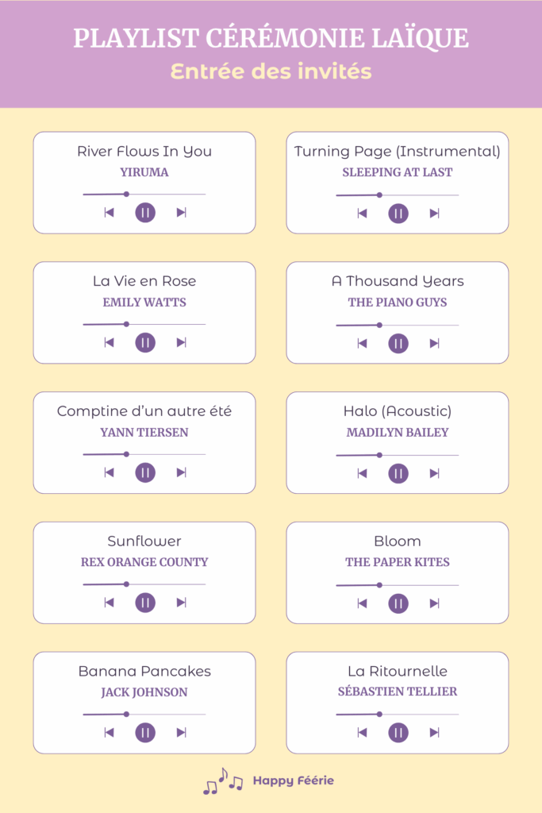This screenshot has height=813, width=542.
Task: Click the Happy Féerie brand text
Action: (x=294, y=781)
